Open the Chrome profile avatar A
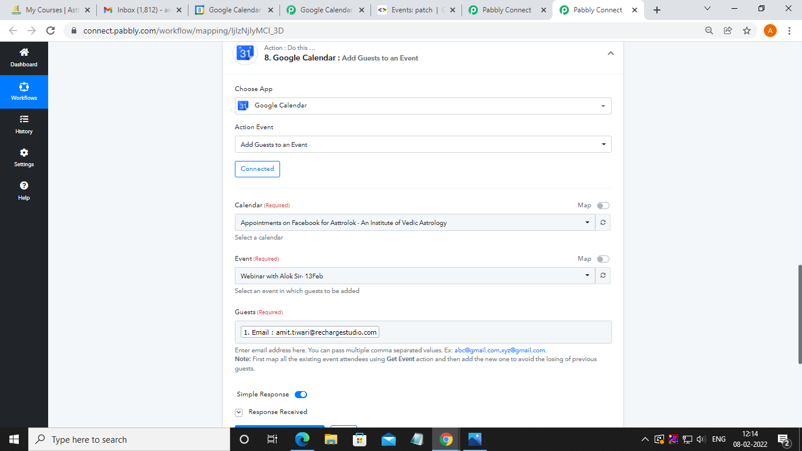 coord(770,31)
